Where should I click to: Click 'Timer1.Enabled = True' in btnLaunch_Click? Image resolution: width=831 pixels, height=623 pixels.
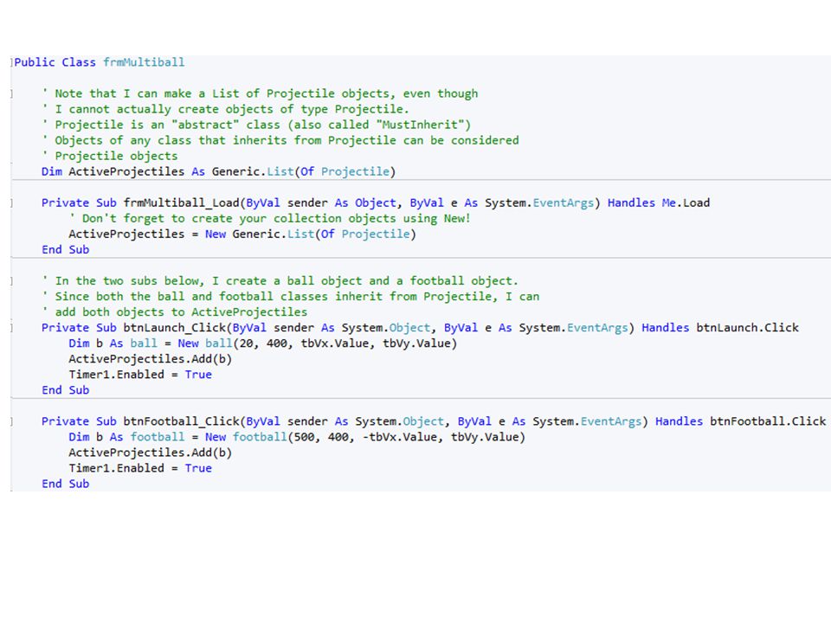[x=140, y=375]
